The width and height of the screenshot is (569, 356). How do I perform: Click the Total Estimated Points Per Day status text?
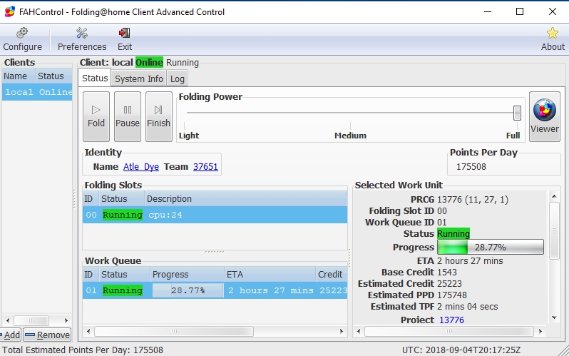pos(83,350)
